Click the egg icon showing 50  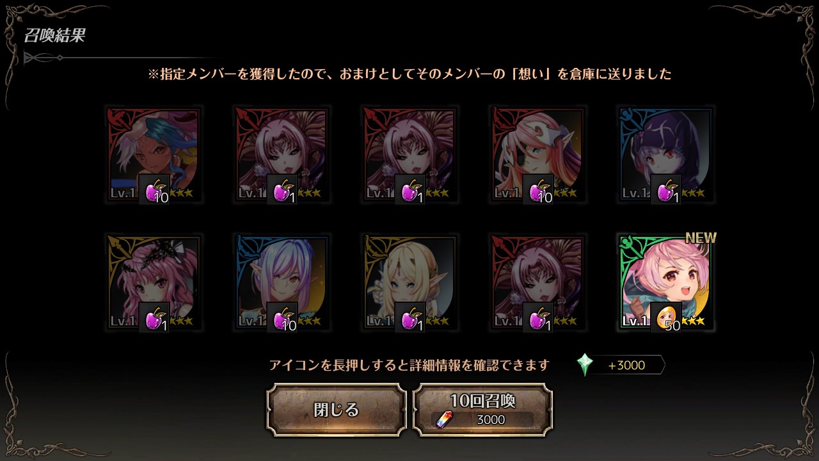click(666, 318)
